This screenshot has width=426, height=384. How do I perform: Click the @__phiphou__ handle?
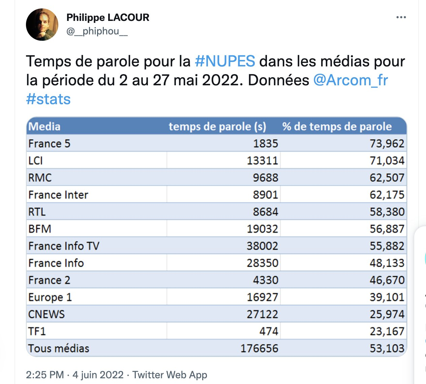click(x=97, y=31)
